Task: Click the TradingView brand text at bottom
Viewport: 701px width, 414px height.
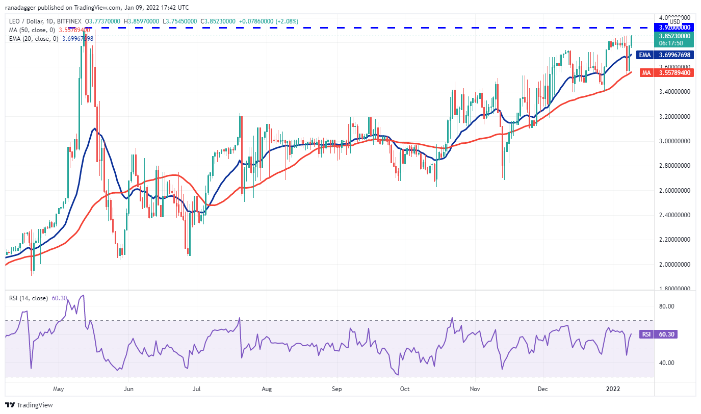Action: [x=35, y=405]
